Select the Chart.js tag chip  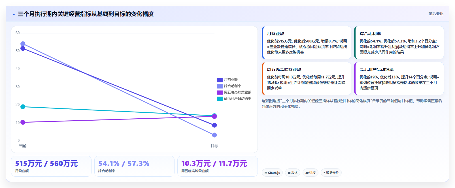tap(272, 173)
